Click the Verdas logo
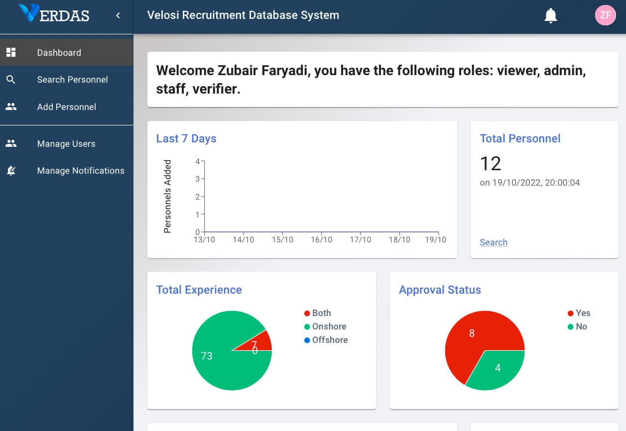626x431 pixels. (54, 14)
